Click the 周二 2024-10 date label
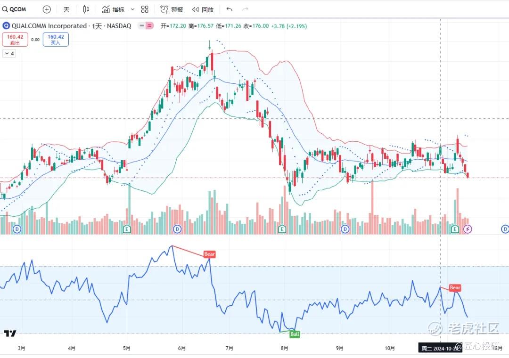Image resolution: width=509 pixels, height=358 pixels. coord(440,348)
